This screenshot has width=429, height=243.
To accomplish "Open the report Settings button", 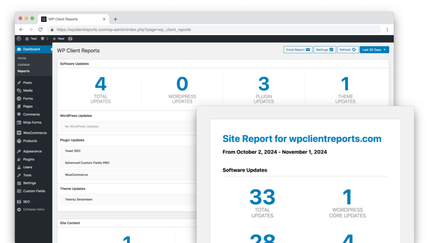I will [x=325, y=50].
